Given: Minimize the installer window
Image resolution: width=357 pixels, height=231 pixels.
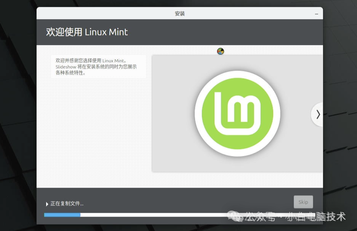Looking at the screenshot, I should pyautogui.click(x=316, y=14).
